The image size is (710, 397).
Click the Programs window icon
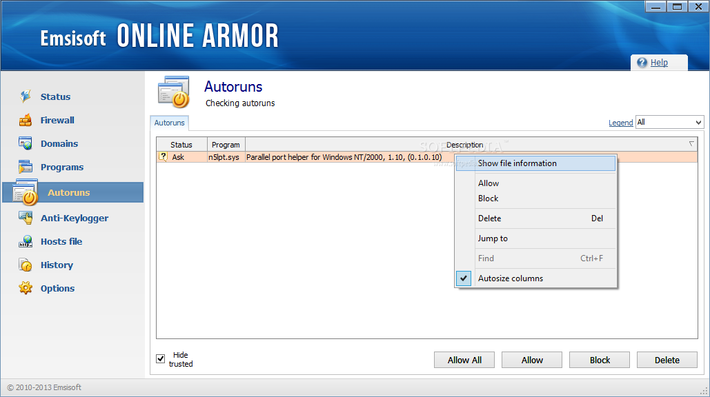click(x=26, y=167)
